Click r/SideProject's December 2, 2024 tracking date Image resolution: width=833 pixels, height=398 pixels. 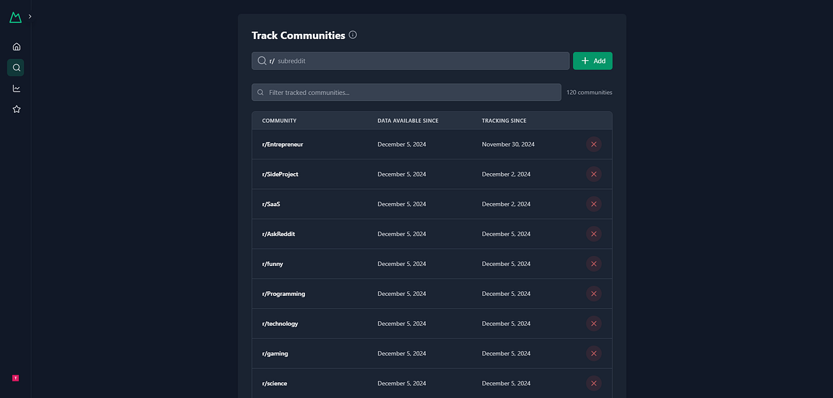(506, 174)
